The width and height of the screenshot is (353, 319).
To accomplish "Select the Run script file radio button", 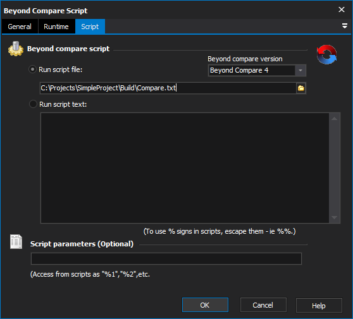I will (33, 69).
